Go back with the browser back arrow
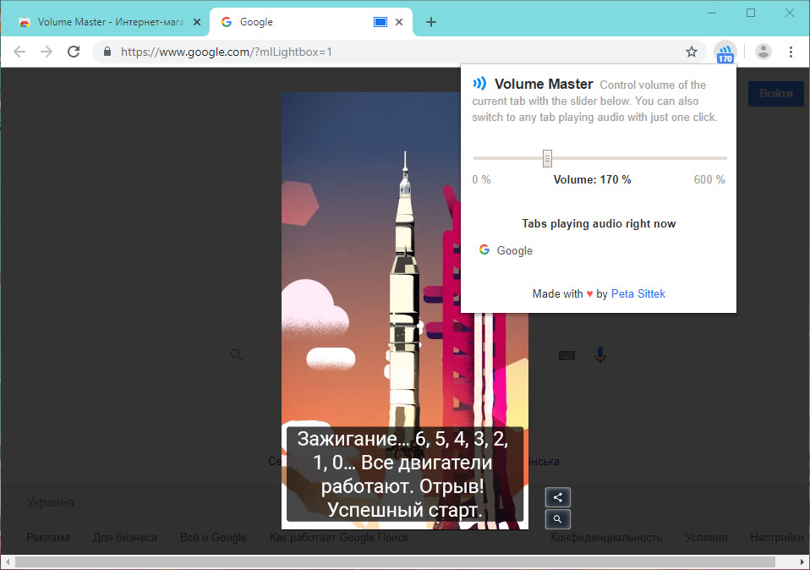 click(x=19, y=52)
